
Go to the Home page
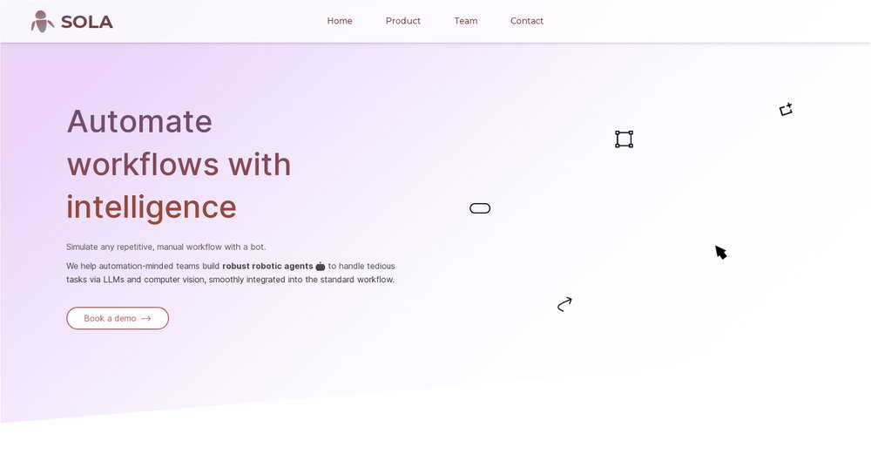(x=340, y=21)
